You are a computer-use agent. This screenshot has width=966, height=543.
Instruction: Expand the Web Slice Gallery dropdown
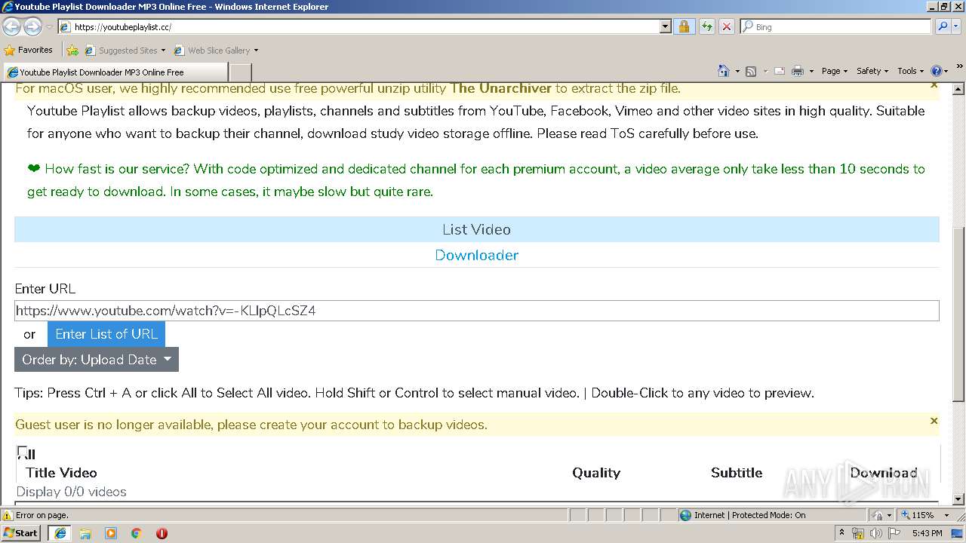(256, 51)
